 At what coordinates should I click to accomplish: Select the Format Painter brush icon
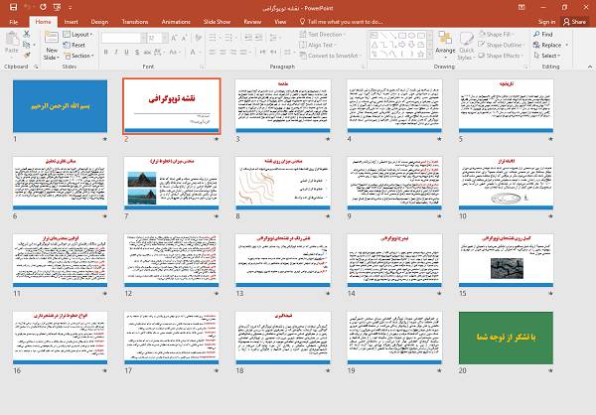tap(29, 56)
